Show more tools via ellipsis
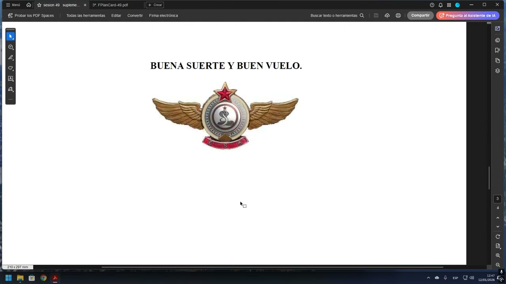The width and height of the screenshot is (506, 284). [x=11, y=99]
